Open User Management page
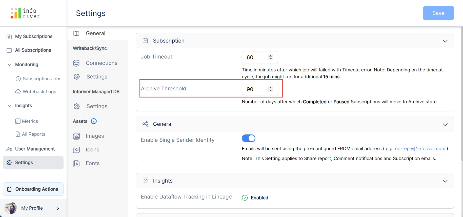Screen dimensions: 463x217 pyautogui.click(x=35, y=149)
